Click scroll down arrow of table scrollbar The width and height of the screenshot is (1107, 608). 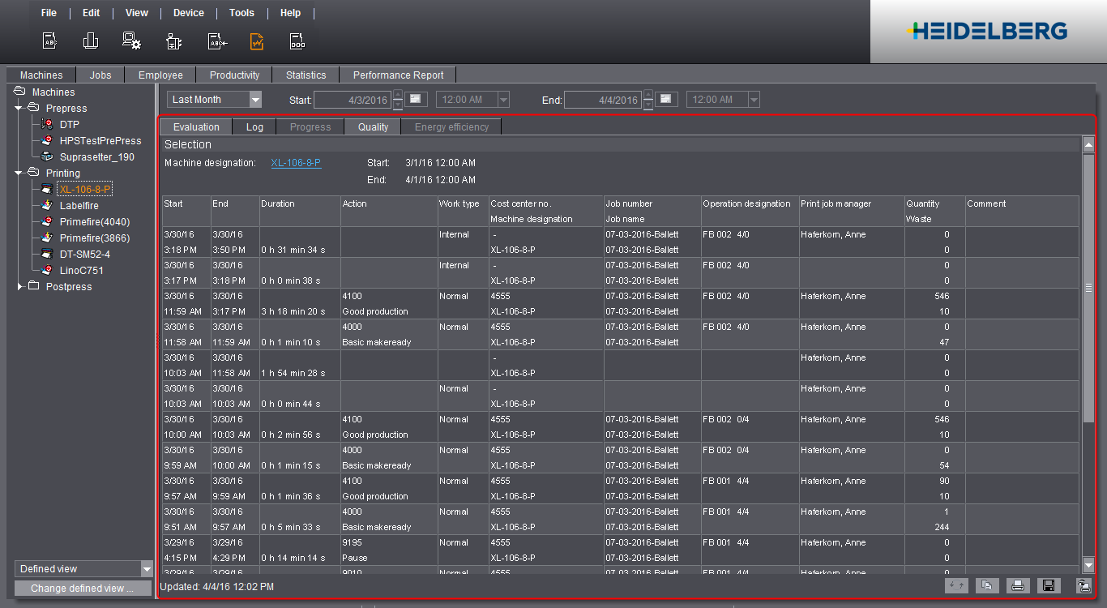pos(1088,565)
